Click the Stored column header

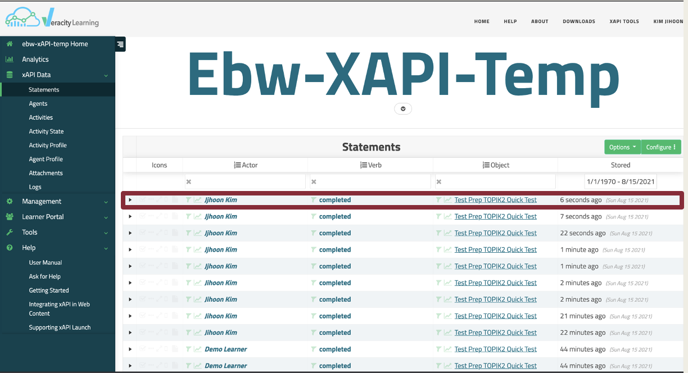coord(621,165)
